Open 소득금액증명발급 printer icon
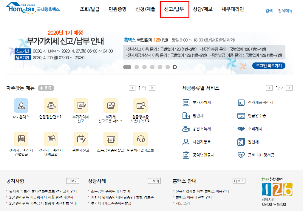 point(111,139)
